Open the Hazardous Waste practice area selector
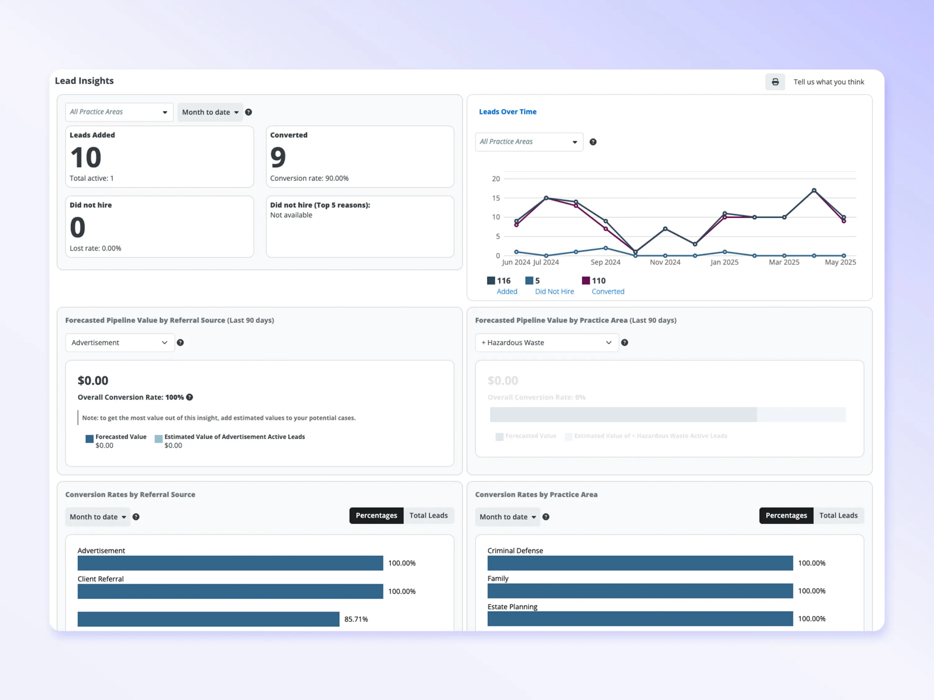This screenshot has height=700, width=934. (x=546, y=343)
